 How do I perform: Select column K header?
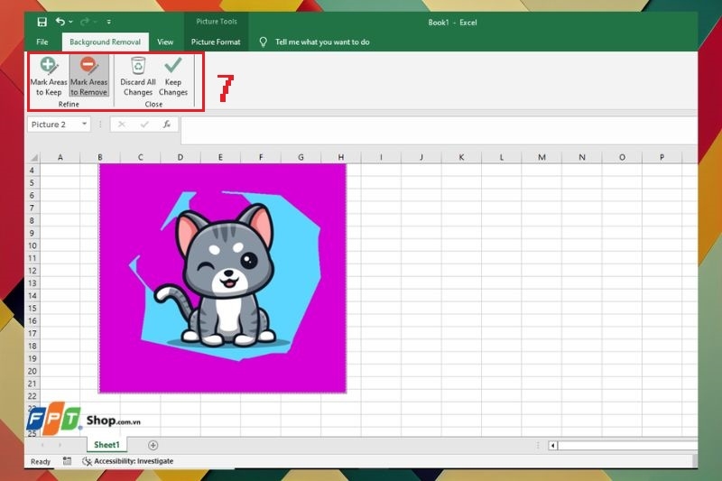pos(461,157)
